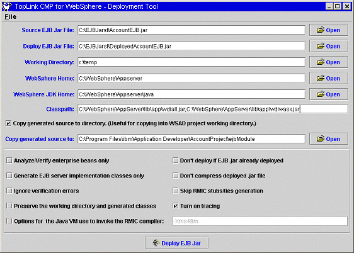Click the Copy generated source to field
Viewport: 354px width, 253px height.
coord(191,139)
